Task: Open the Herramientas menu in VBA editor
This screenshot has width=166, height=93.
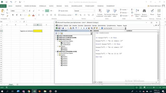Action: pyautogui.click(x=102, y=26)
